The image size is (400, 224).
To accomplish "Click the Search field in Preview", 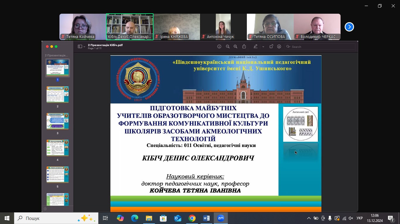I will coord(319,47).
